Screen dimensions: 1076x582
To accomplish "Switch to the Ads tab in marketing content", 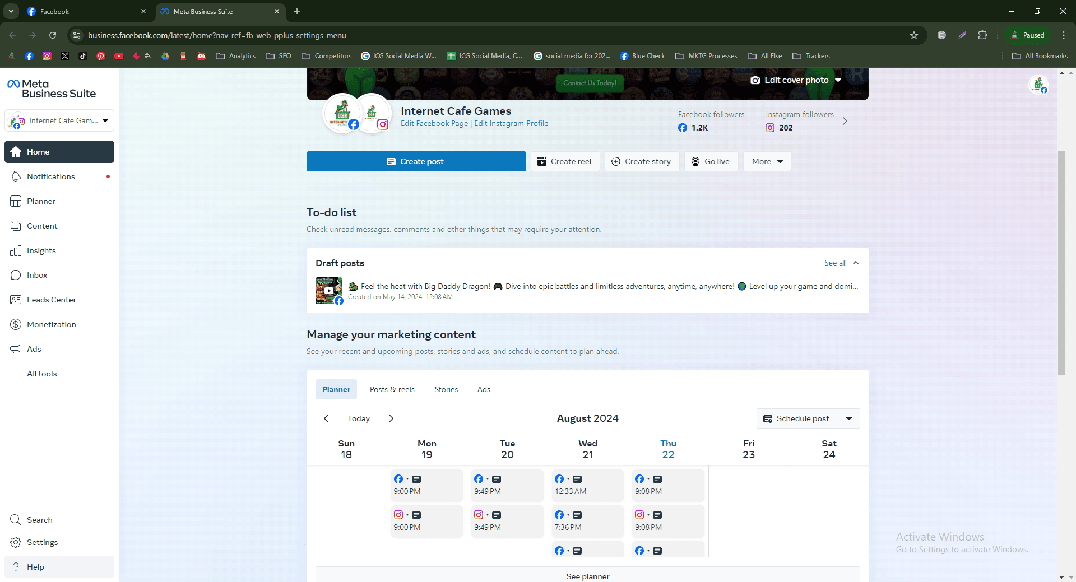I will coord(484,389).
